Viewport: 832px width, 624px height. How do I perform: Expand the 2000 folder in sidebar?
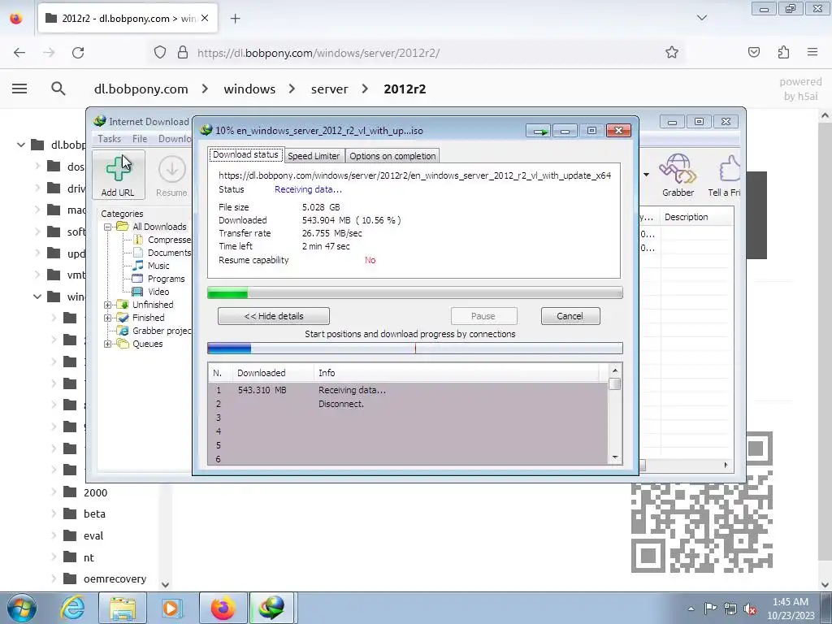pos(54,492)
